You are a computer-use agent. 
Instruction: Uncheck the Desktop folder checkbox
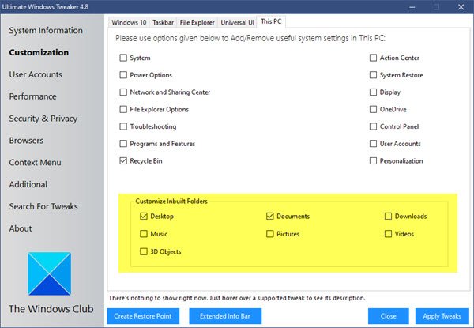click(x=144, y=216)
